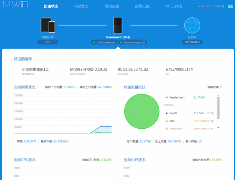
Task: Click the Freelement (公司) router name
Action: click(x=118, y=37)
